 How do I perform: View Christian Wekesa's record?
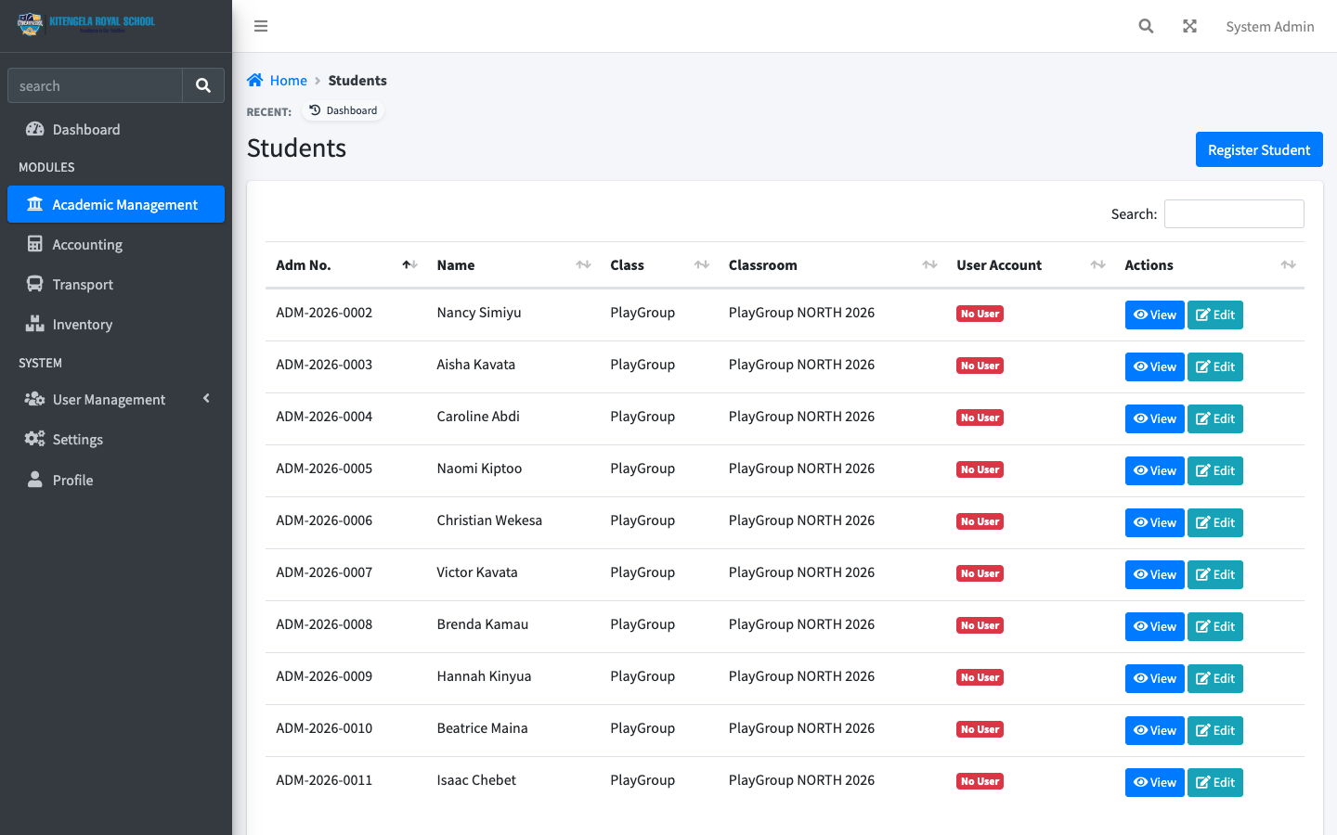1154,522
